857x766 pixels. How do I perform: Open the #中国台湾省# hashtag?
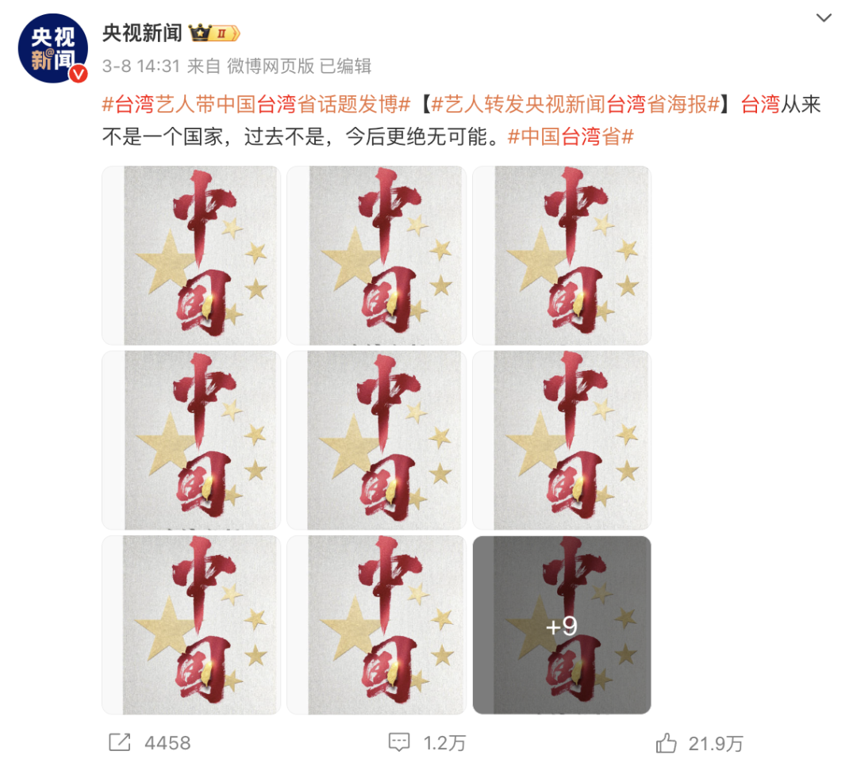[x=571, y=136]
